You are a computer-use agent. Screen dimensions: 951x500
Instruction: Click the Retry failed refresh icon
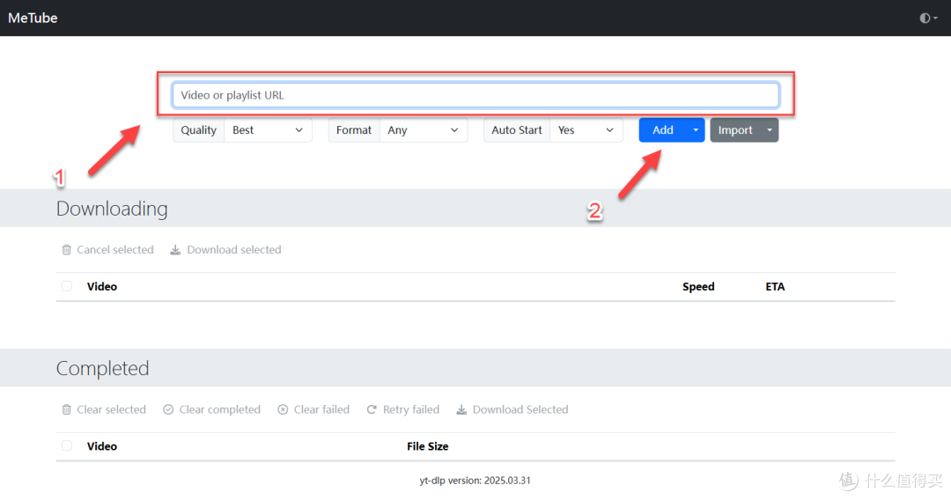click(x=372, y=409)
